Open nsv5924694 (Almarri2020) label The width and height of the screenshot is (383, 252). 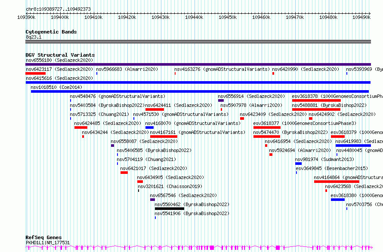pos(300,150)
